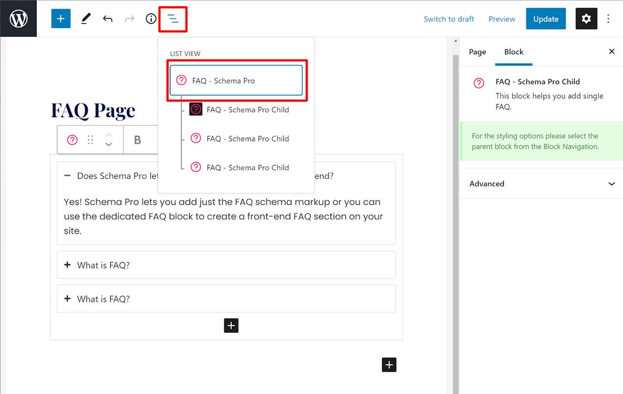The width and height of the screenshot is (623, 394).
Task: Show document details info icon
Action: pyautogui.click(x=151, y=19)
